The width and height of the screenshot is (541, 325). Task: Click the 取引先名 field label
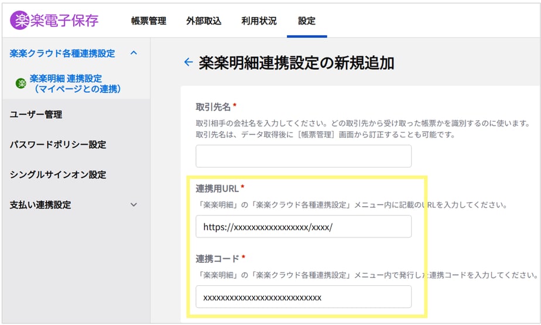click(x=213, y=107)
